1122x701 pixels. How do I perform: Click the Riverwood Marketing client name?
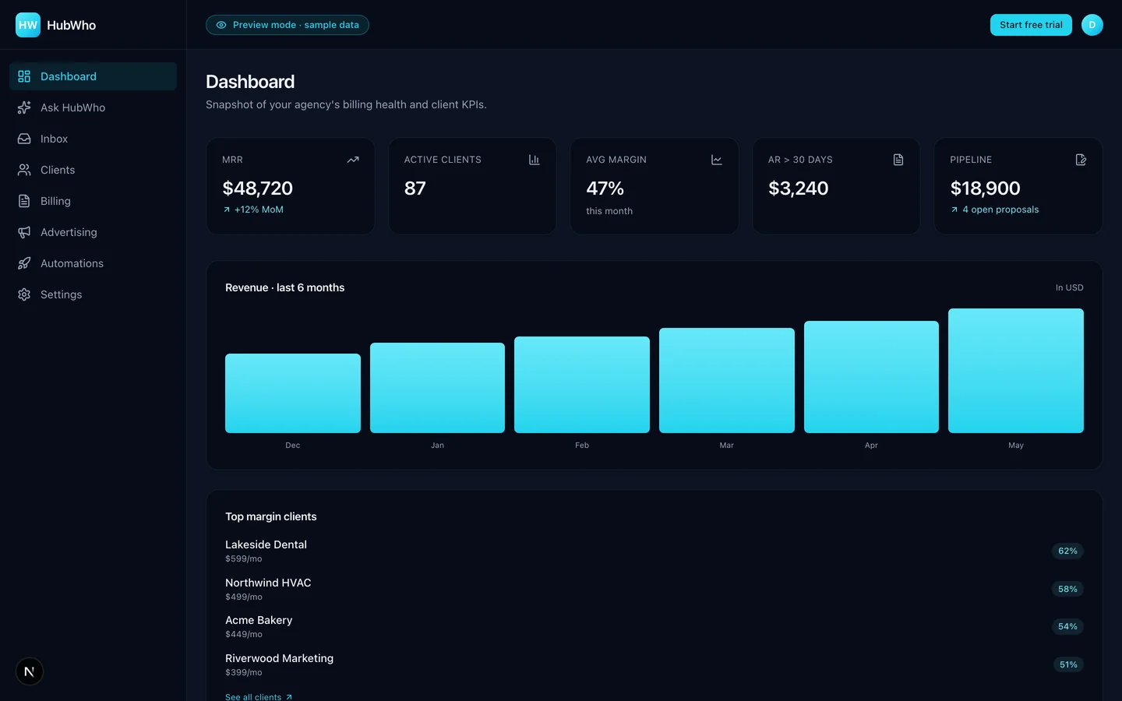click(x=280, y=658)
